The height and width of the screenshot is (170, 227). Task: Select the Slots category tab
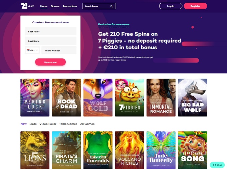coord(33,124)
